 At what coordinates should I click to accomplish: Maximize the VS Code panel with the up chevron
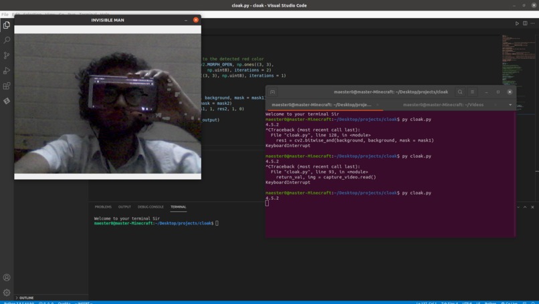point(525,207)
